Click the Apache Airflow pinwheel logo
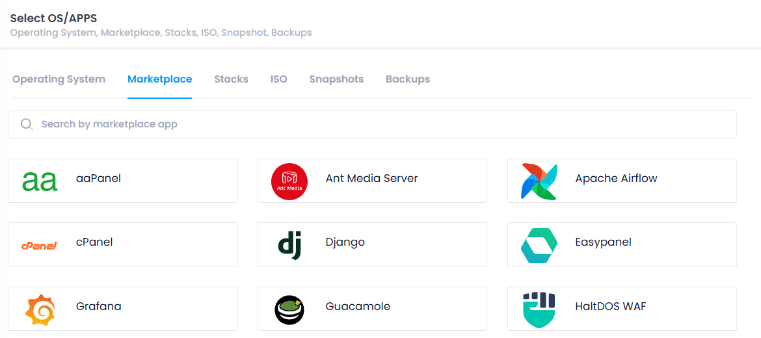Viewport: 761px width, 338px height. [x=539, y=181]
